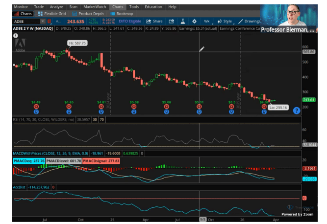Click blue lightbulb icon under $4.48 earnings
The width and height of the screenshot is (327, 224).
(36, 112)
